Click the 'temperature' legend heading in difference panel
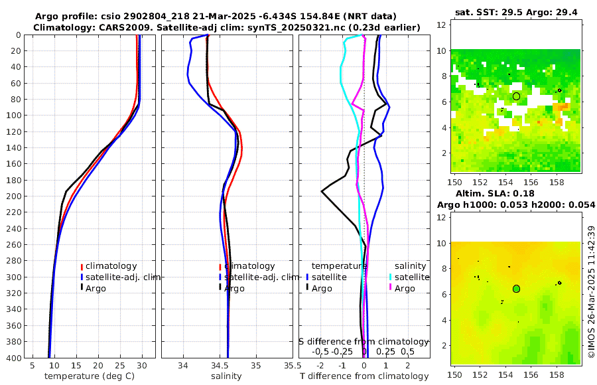This screenshot has height=385, width=597. click(x=339, y=266)
